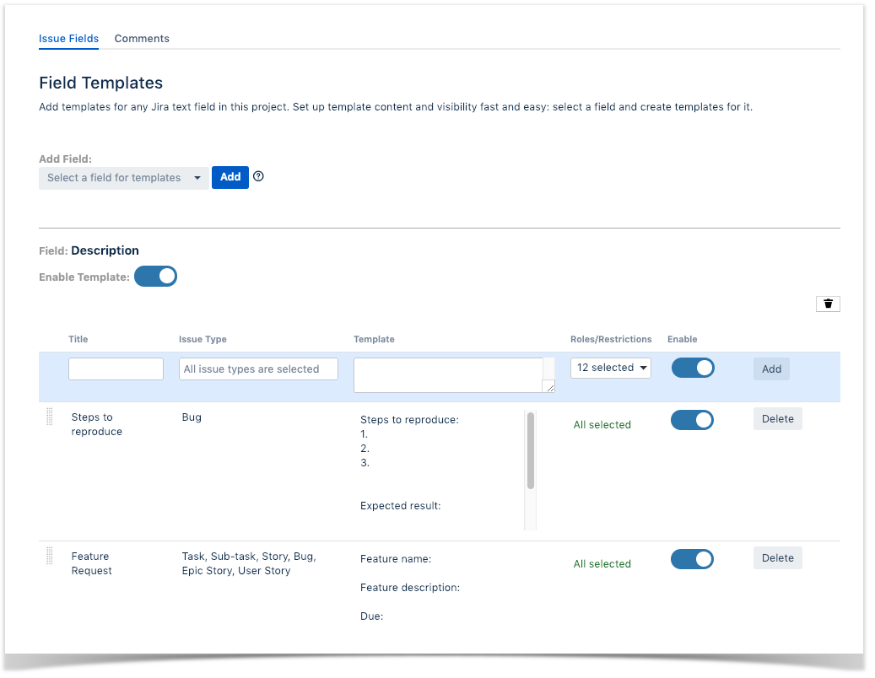Delete the Feature Request template
Image resolution: width=875 pixels, height=678 pixels.
point(778,558)
